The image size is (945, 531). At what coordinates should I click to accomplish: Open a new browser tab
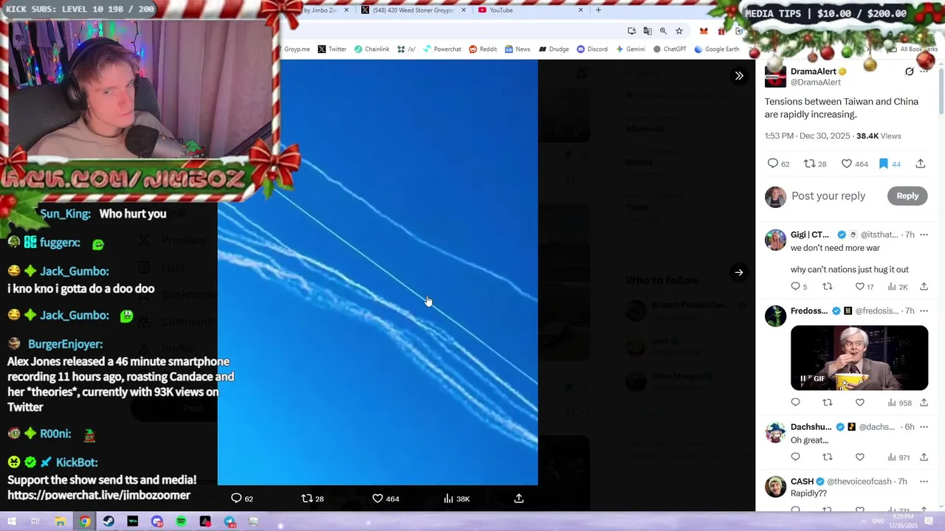pos(598,10)
